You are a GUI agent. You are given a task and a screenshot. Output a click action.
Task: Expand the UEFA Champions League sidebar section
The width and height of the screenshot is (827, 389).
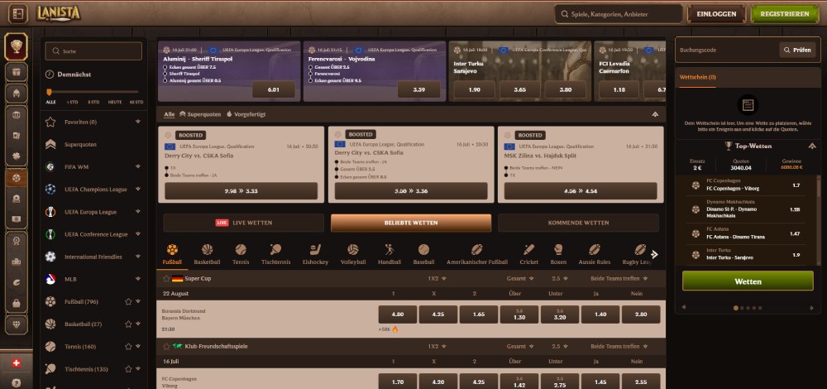pyautogui.click(x=137, y=189)
